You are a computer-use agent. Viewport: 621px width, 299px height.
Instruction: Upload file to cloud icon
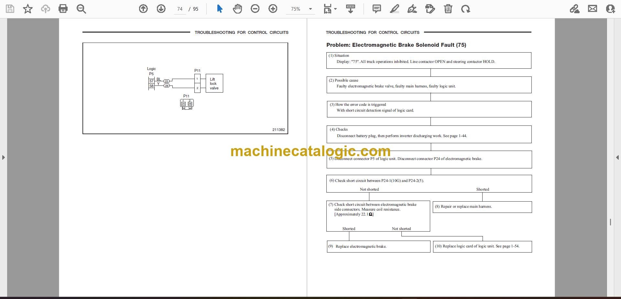[x=46, y=9]
